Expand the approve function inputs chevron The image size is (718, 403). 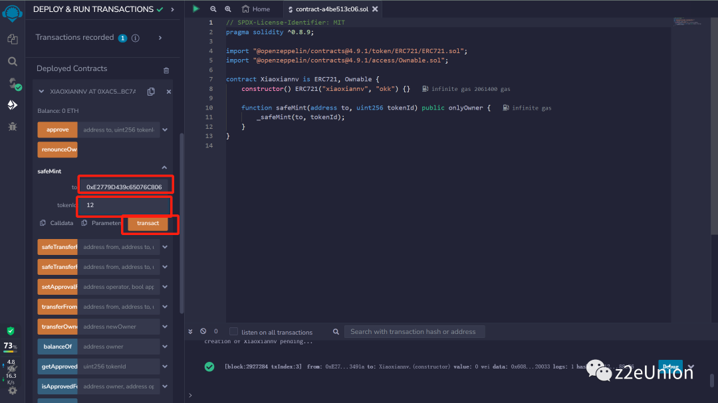point(165,130)
